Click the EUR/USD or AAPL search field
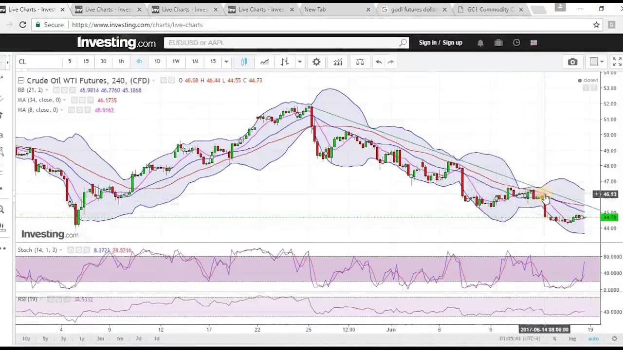Viewport: 623px width, 350px height. tap(287, 43)
